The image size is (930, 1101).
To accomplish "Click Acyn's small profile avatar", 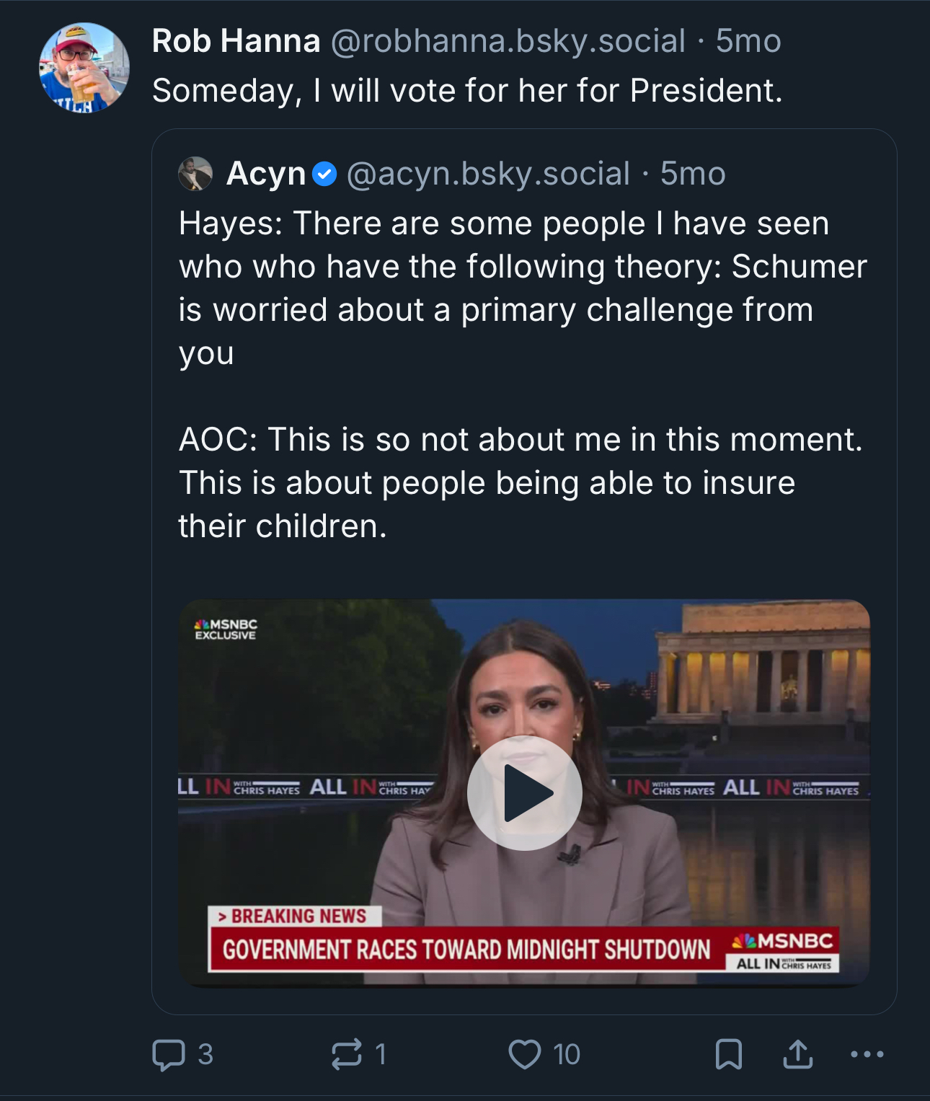I will coord(195,174).
